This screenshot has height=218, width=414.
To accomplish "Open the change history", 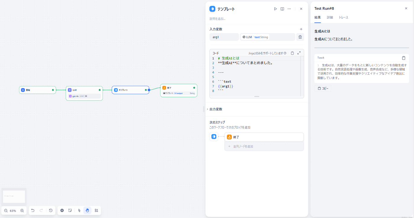I will 51,210.
